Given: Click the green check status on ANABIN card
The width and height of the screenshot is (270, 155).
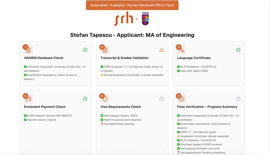Looking at the screenshot, I should pyautogui.click(x=85, y=50).
